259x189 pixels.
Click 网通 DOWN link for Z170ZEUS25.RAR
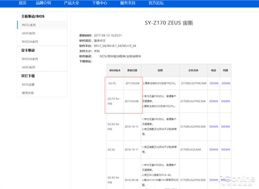pyautogui.click(x=226, y=149)
